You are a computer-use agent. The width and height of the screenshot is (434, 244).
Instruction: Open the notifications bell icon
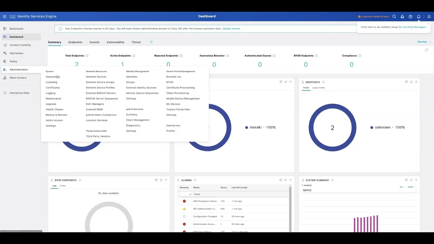(x=418, y=16)
